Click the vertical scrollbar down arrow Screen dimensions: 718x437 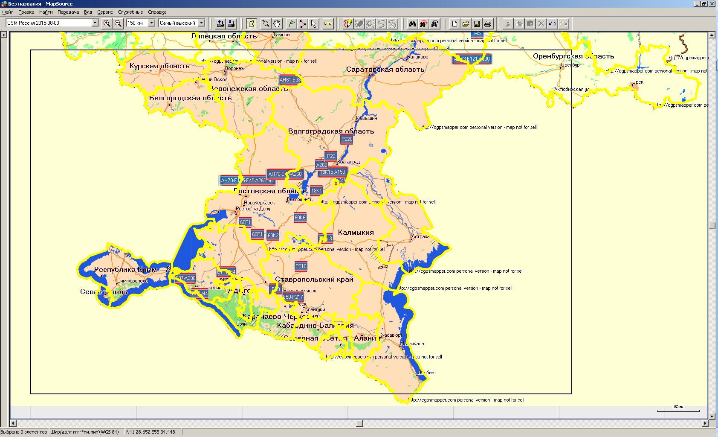point(712,416)
